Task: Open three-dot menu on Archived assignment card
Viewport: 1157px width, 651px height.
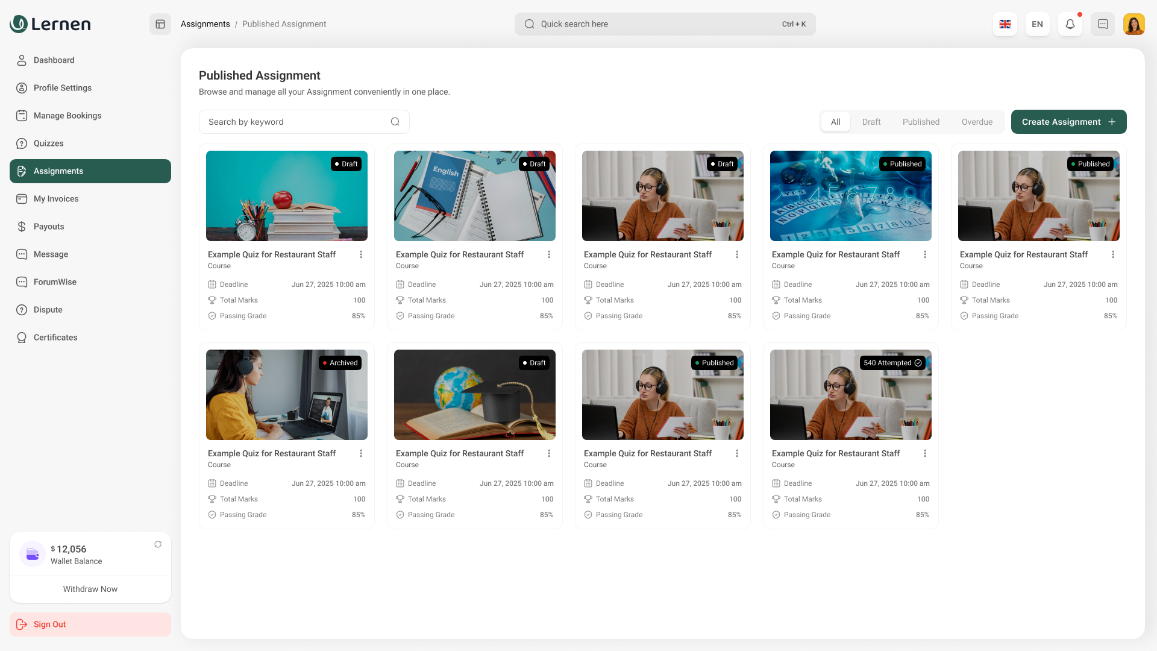Action: pos(361,453)
